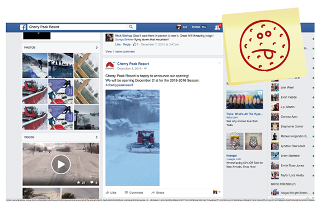View 1 more comment

coord(120,52)
